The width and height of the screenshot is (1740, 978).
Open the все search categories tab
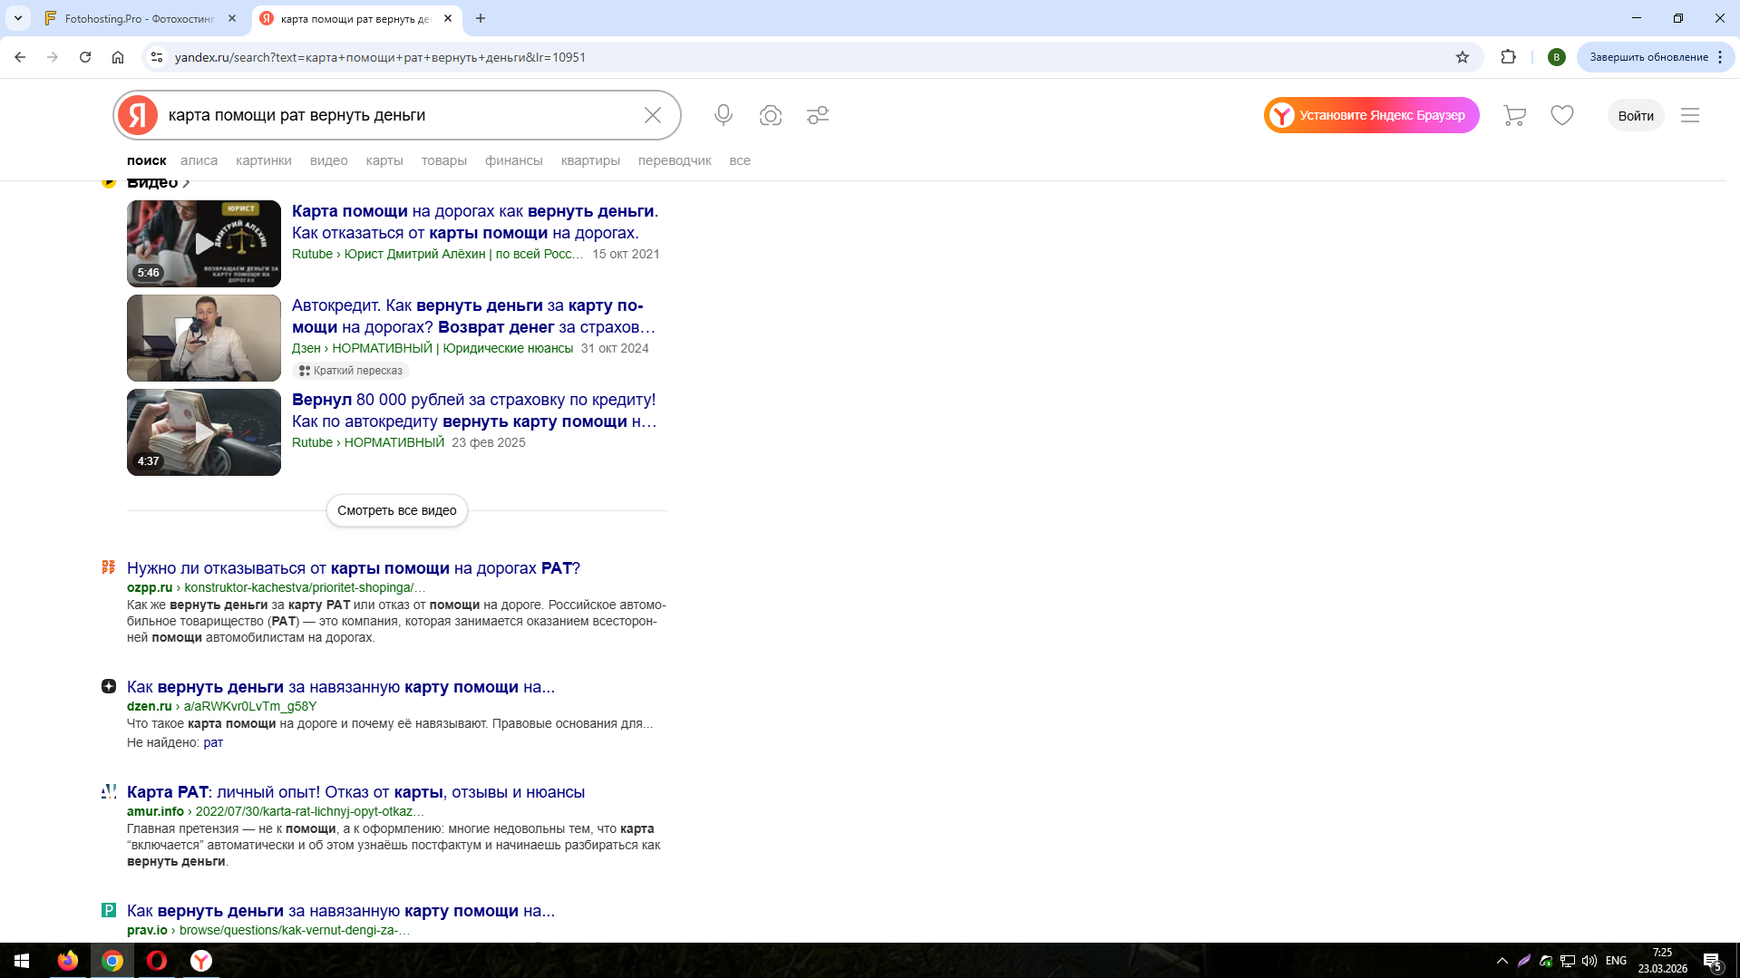740,160
